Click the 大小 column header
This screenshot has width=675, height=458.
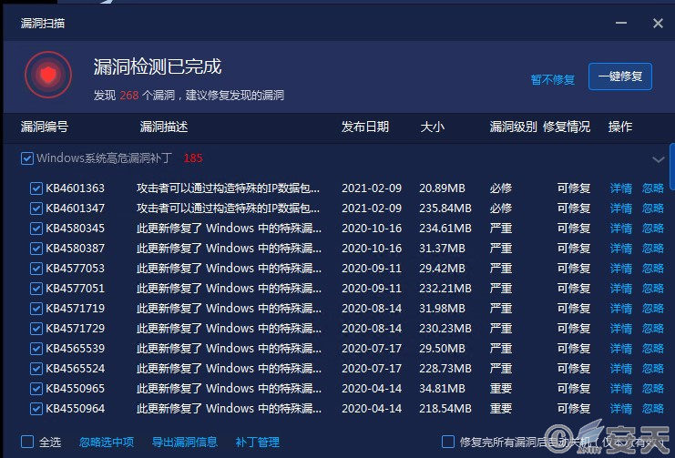[432, 127]
